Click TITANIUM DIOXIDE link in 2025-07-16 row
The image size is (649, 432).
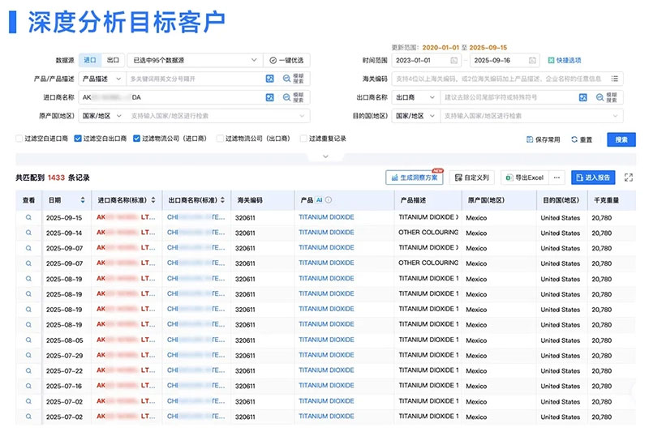(x=326, y=385)
